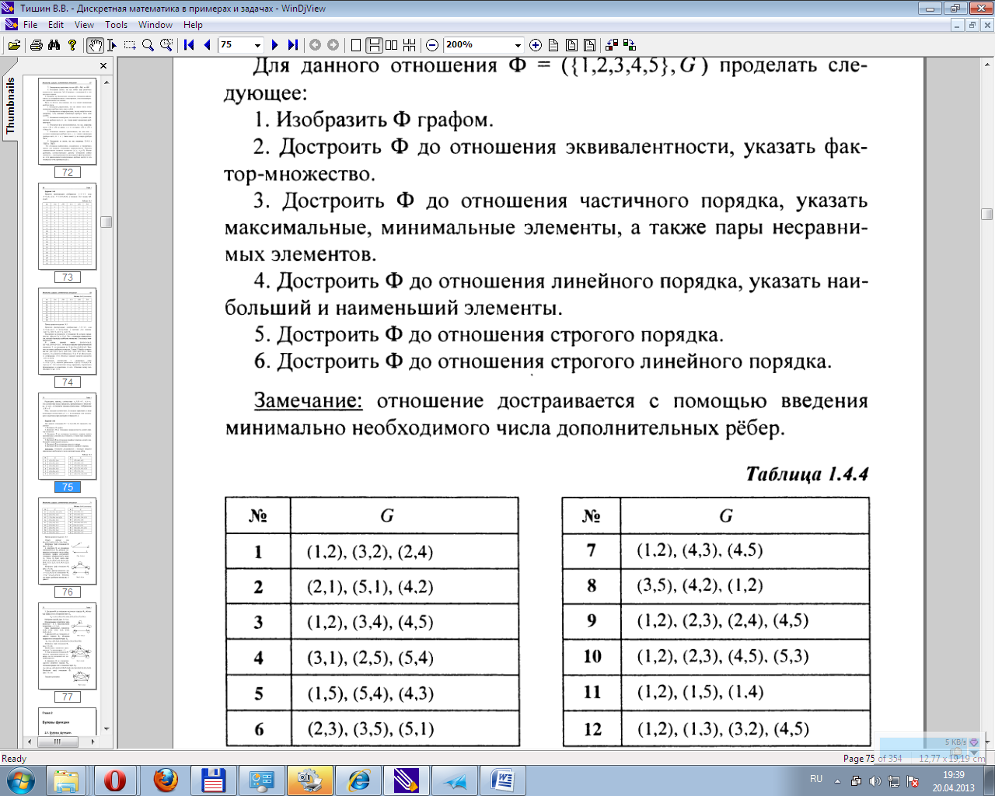995x796 pixels.
Task: Click the Forward navigation arrow
Action: point(333,45)
